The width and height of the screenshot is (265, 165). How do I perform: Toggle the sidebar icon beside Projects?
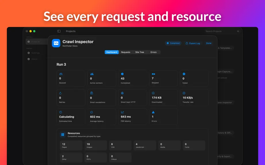(59, 31)
